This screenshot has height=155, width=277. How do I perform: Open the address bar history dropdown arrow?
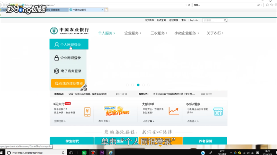pos(186,5)
